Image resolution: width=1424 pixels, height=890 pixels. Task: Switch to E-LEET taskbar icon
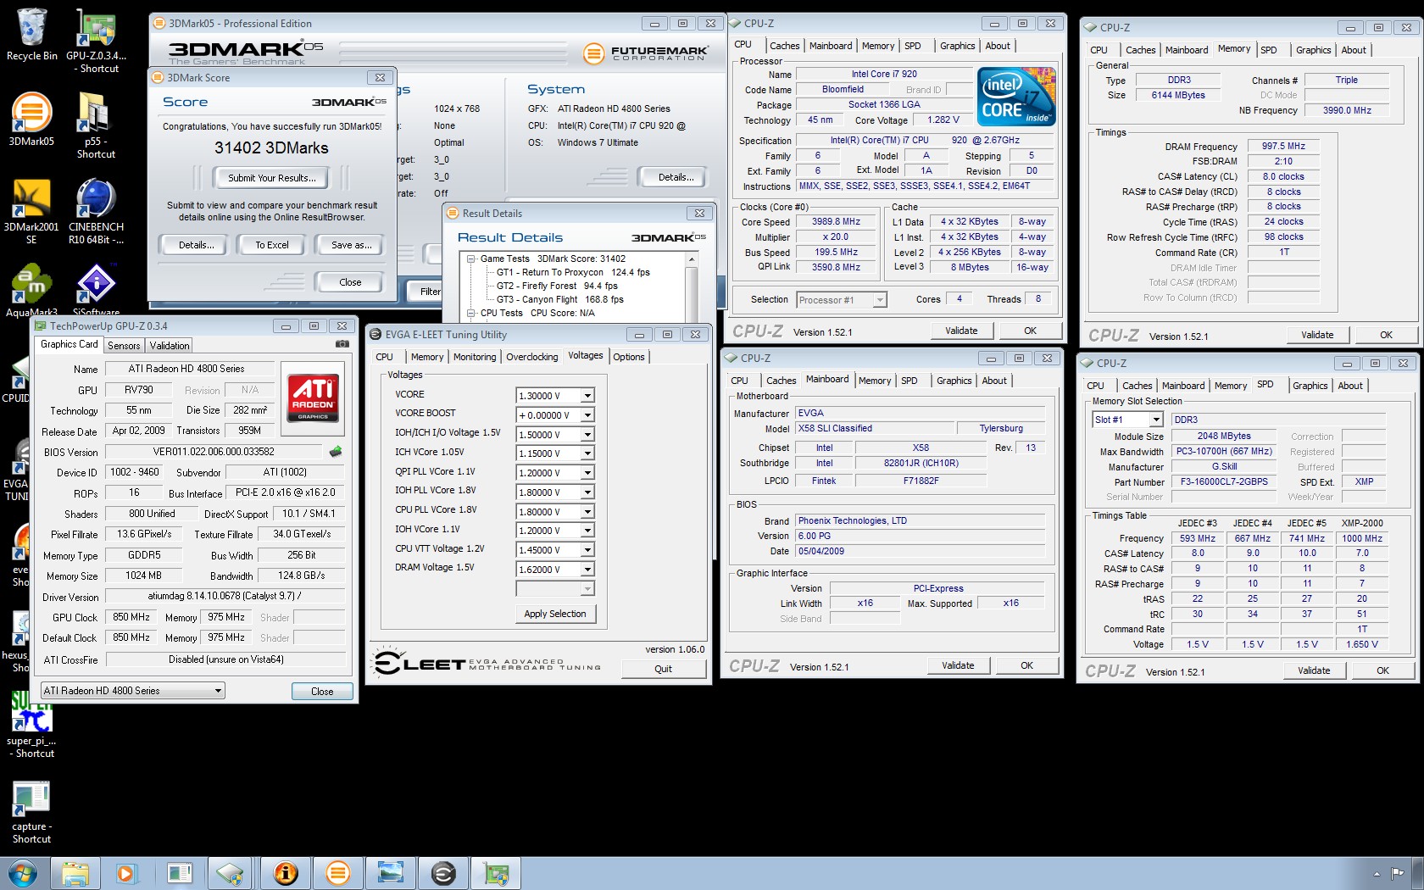point(443,873)
